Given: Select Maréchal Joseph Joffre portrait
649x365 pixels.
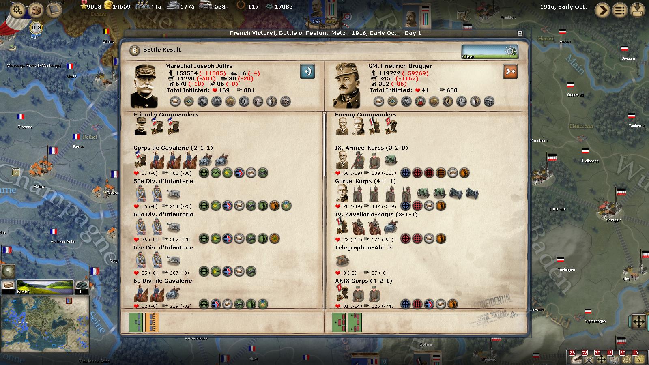Looking at the screenshot, I should click(144, 86).
